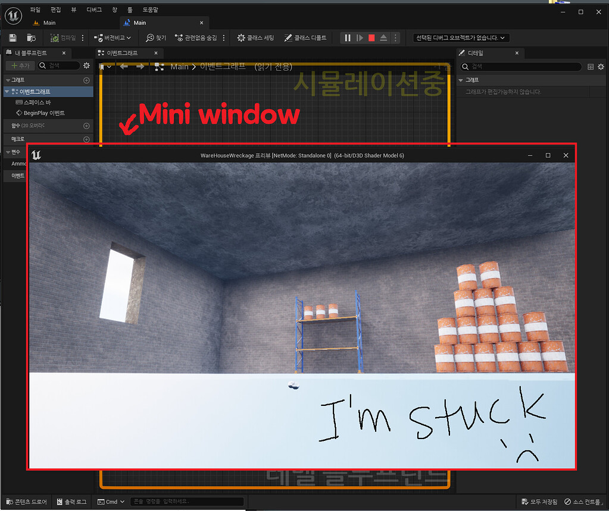Open the graph bookmarks dropdown

(105, 67)
